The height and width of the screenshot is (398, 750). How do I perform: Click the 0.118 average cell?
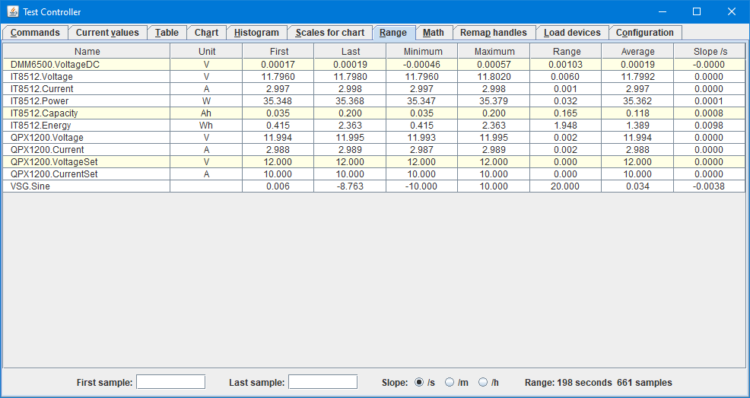[637, 113]
